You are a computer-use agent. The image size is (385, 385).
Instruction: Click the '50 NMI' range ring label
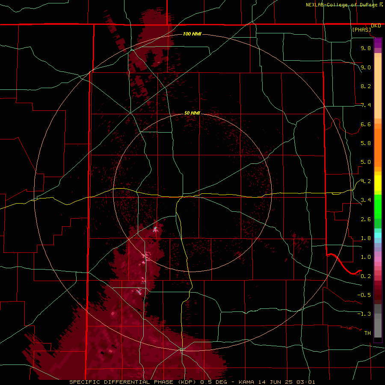[x=192, y=113]
